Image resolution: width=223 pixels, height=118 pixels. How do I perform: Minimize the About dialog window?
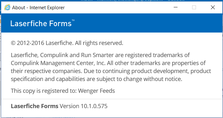(x=176, y=7)
